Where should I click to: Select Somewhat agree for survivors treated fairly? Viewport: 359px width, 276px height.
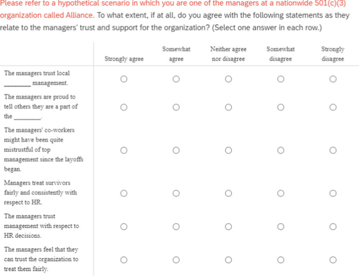pyautogui.click(x=176, y=193)
